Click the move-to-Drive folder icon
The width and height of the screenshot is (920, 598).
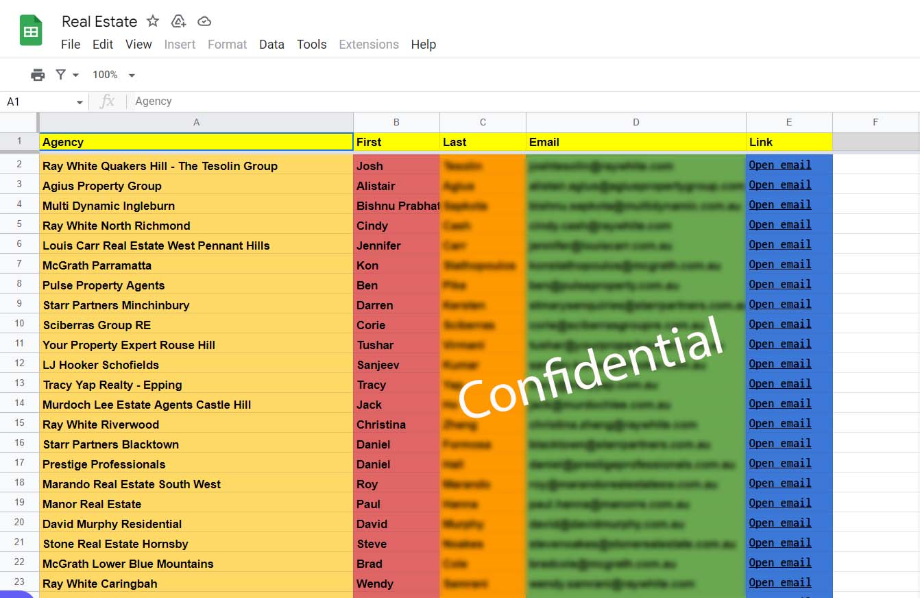point(178,21)
